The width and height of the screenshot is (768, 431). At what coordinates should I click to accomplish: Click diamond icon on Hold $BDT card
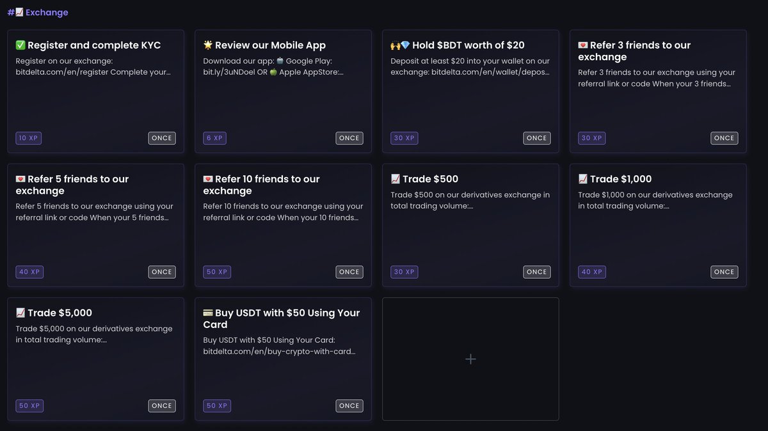405,45
